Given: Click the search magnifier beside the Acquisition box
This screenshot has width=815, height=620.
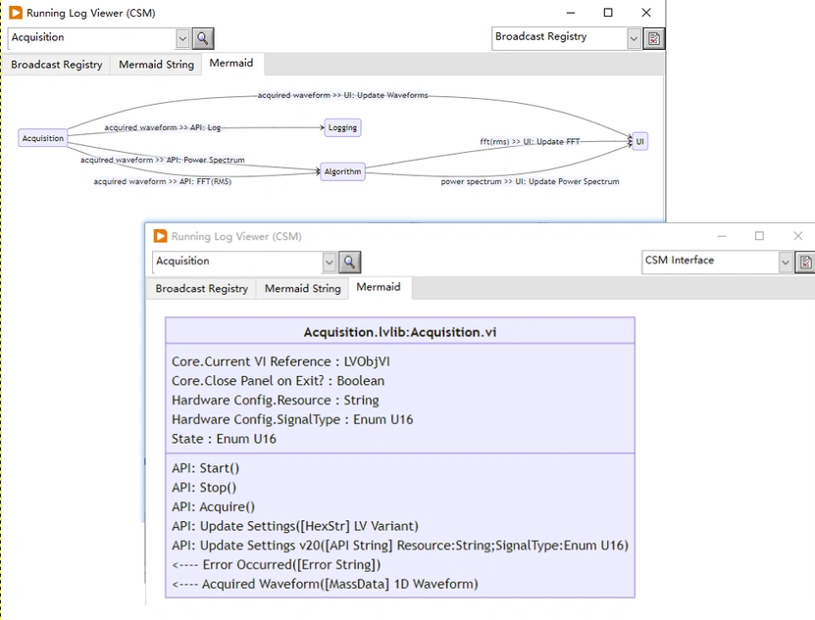Looking at the screenshot, I should point(202,39).
